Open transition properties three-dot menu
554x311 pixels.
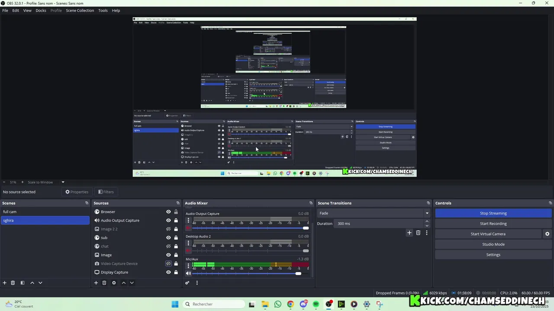coord(427,233)
